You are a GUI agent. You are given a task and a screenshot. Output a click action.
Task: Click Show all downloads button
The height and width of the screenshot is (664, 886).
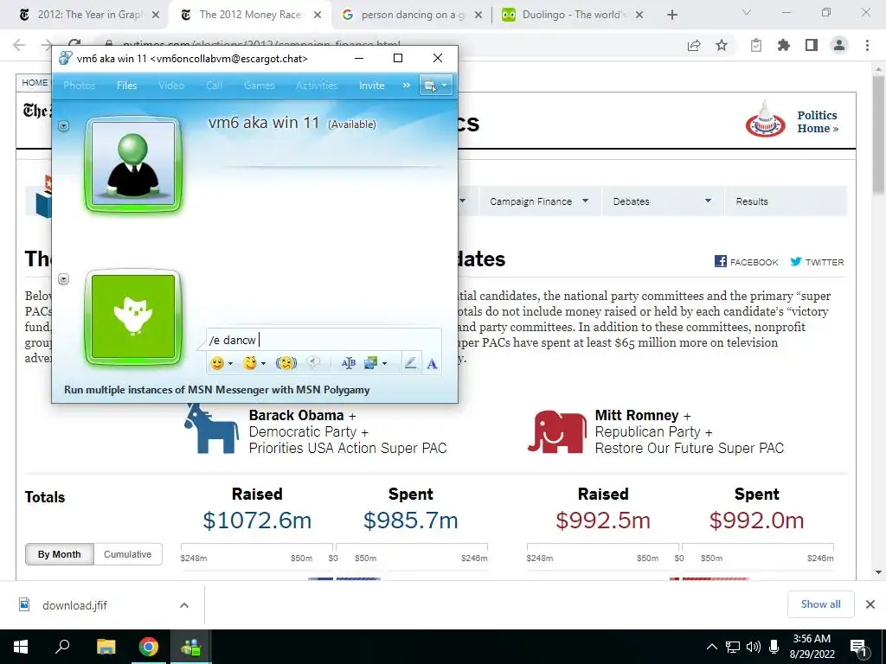coord(820,604)
